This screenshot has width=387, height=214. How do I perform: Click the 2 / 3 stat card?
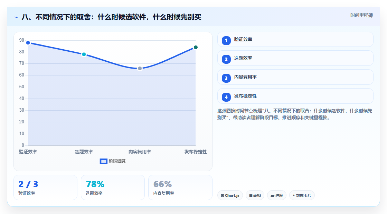point(45,187)
